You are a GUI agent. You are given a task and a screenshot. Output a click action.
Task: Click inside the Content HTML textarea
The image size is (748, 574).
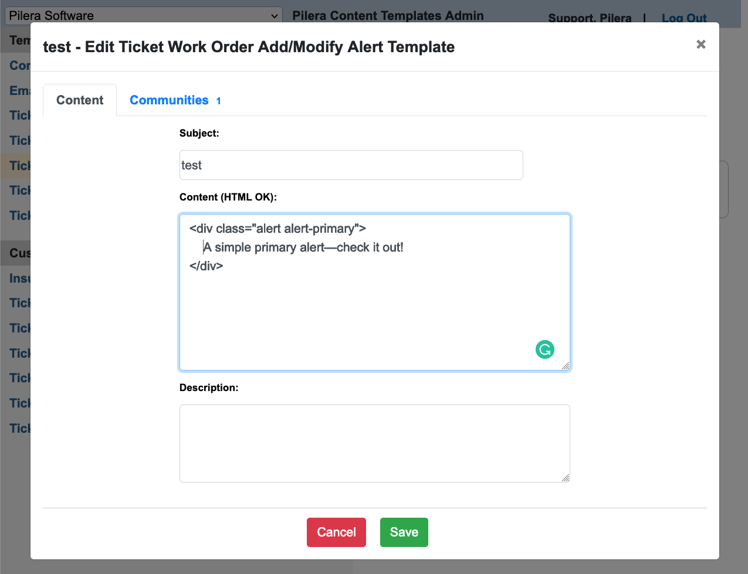pyautogui.click(x=375, y=293)
